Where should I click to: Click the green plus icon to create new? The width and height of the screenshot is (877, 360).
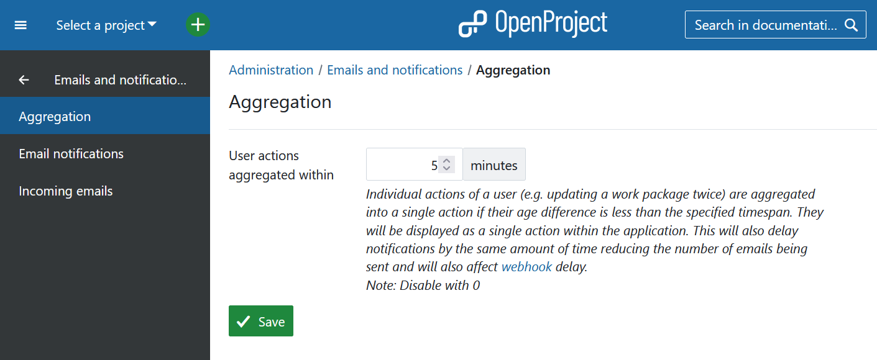click(x=198, y=25)
